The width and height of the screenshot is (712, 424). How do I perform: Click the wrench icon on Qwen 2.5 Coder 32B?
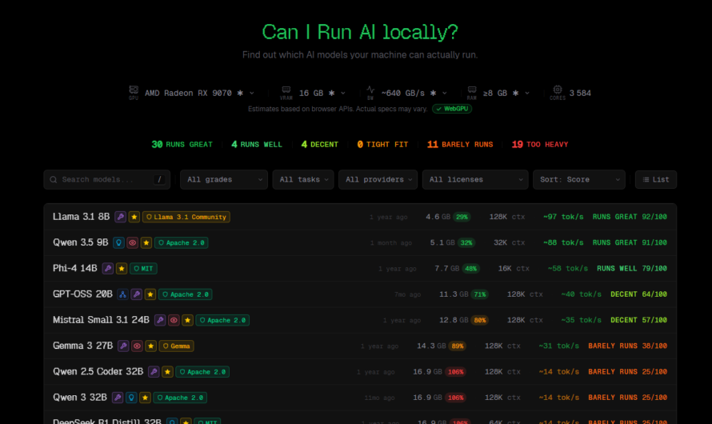(x=154, y=372)
